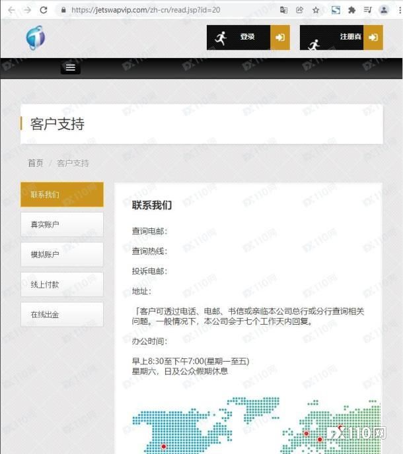This screenshot has height=454, width=403.
Task: Select the 线上付款 sidebar item
Action: pos(62,284)
